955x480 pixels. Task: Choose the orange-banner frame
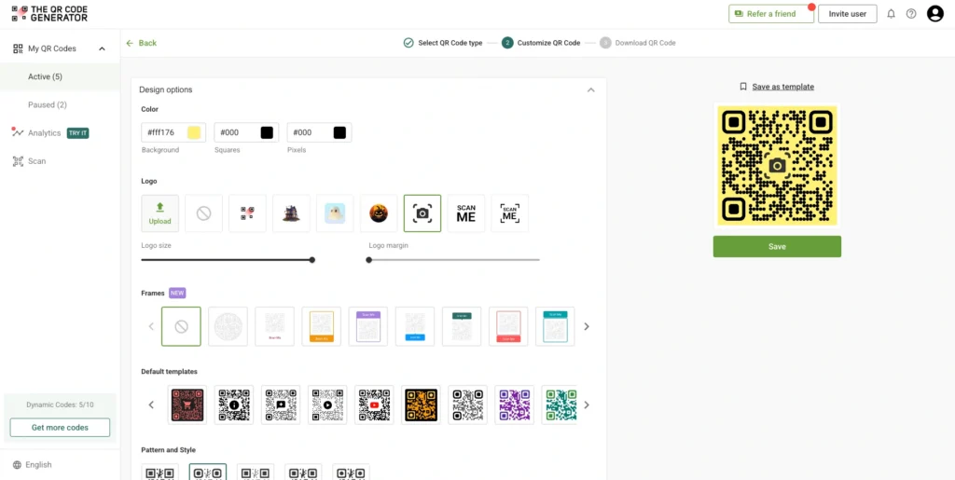tap(322, 326)
